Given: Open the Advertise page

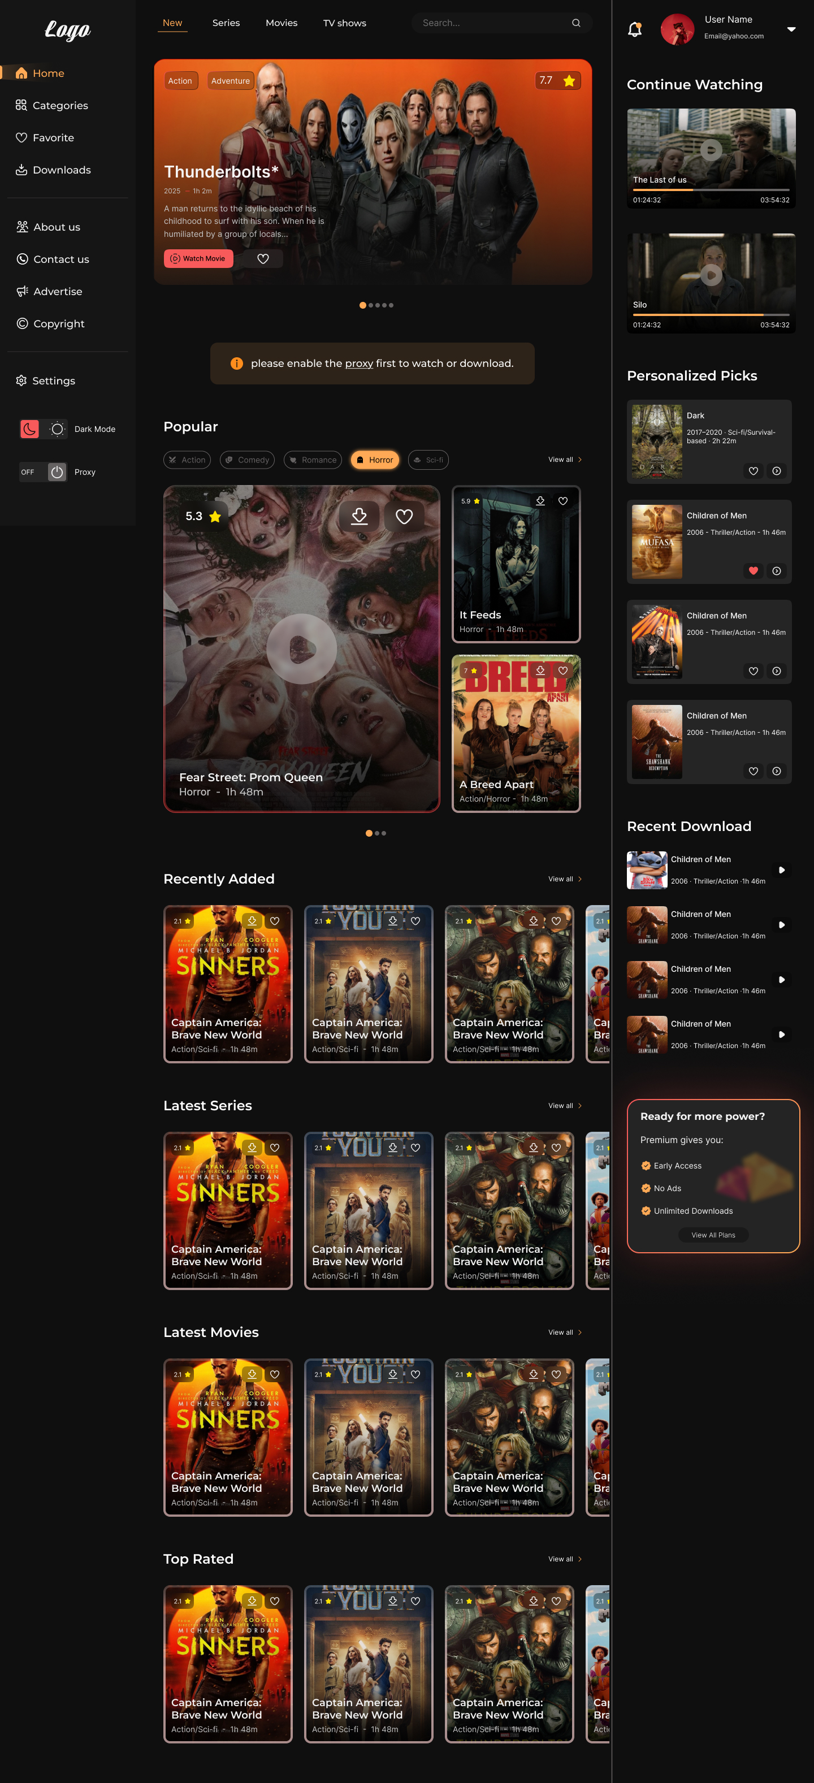Looking at the screenshot, I should 49,291.
